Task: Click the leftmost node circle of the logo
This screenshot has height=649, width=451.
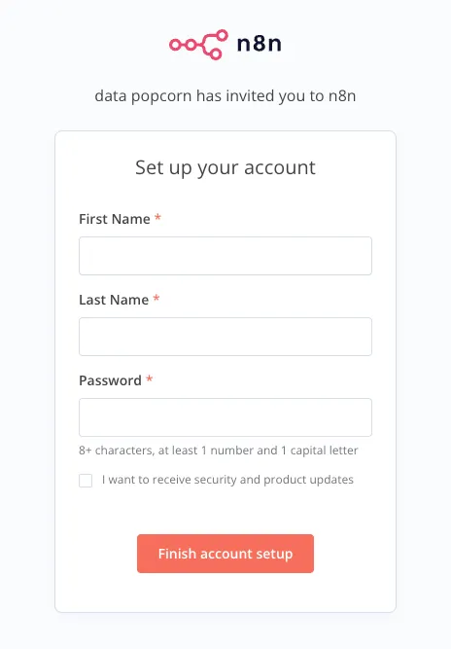Action: (x=175, y=45)
